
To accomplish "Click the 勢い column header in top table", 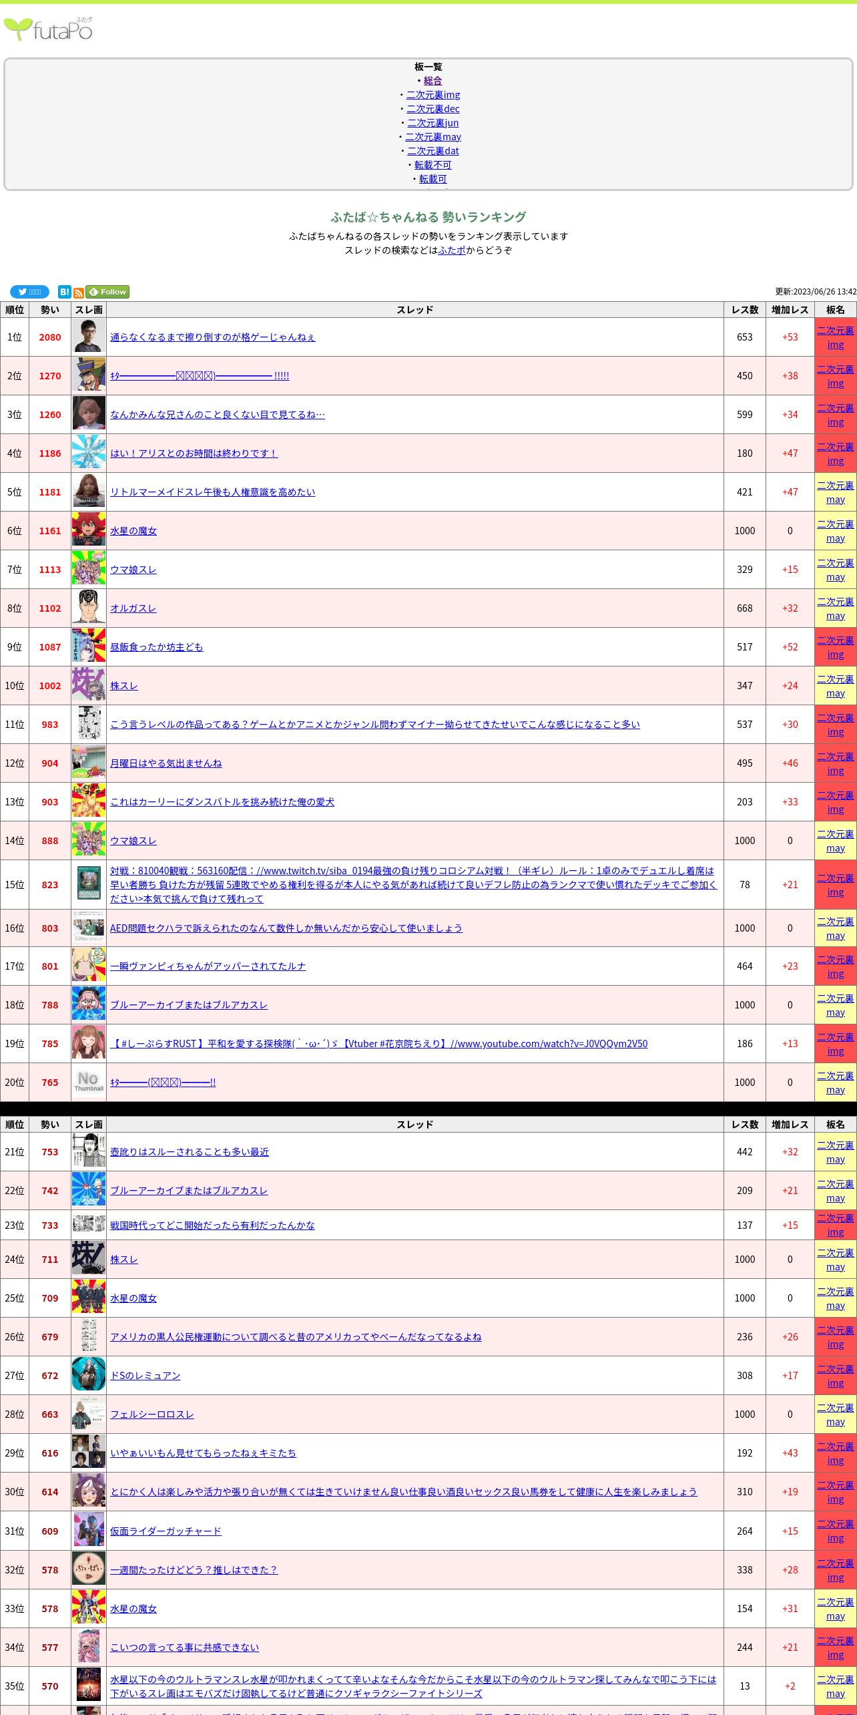I will coord(50,310).
